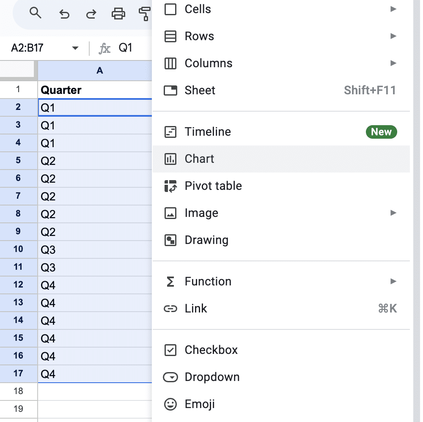Click the Timeline icon in Insert menu

(x=170, y=132)
